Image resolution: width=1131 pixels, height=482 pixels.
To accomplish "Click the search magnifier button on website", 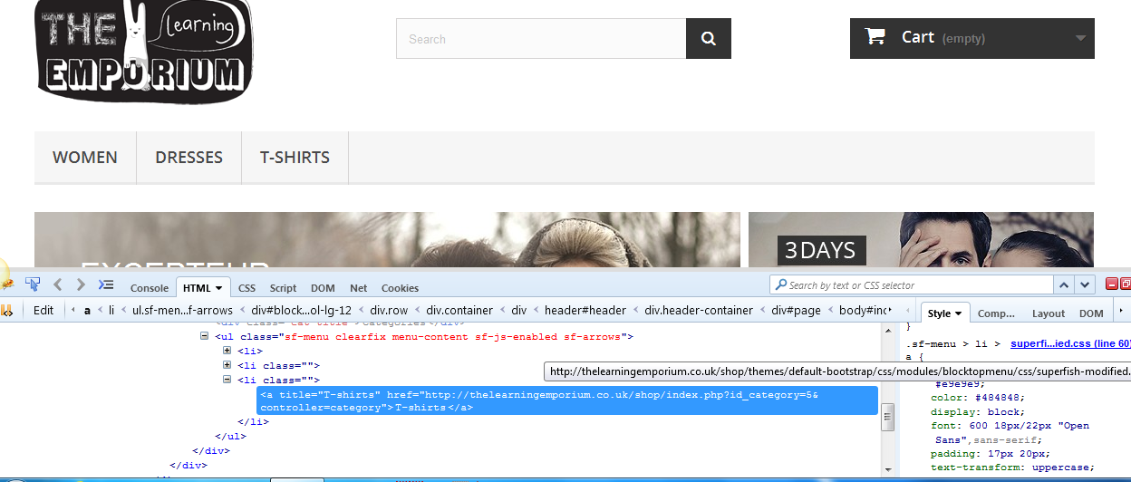I will (x=709, y=39).
